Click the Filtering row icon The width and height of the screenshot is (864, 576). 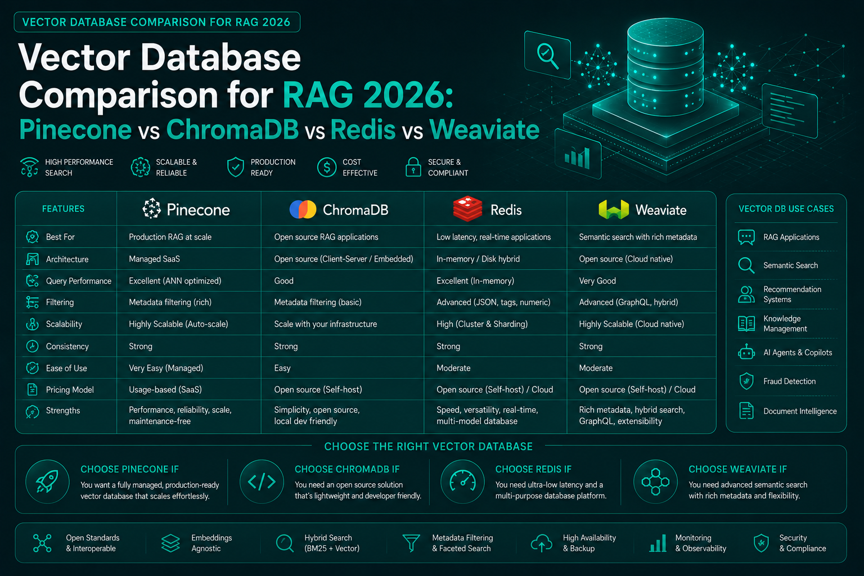pos(33,302)
